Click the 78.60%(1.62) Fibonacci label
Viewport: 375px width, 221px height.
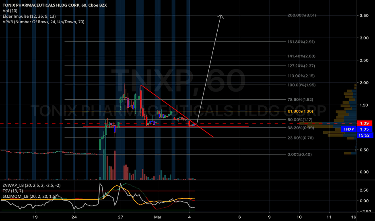click(x=300, y=99)
